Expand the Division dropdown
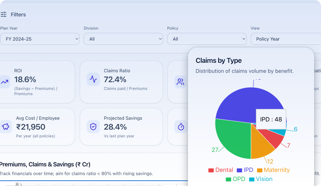 123,39
